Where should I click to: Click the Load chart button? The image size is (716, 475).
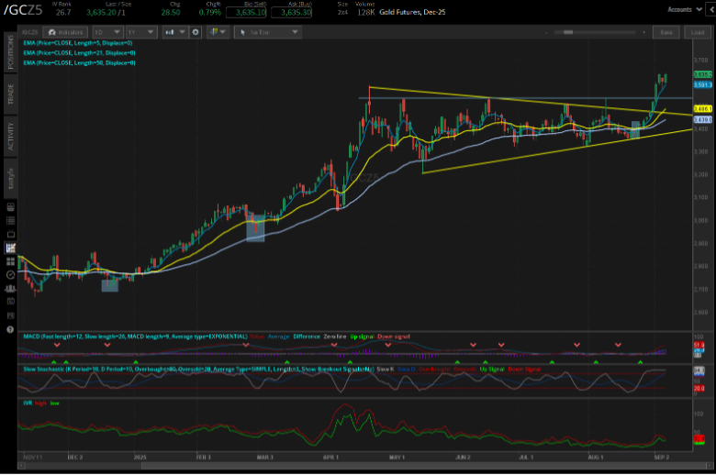pos(696,31)
